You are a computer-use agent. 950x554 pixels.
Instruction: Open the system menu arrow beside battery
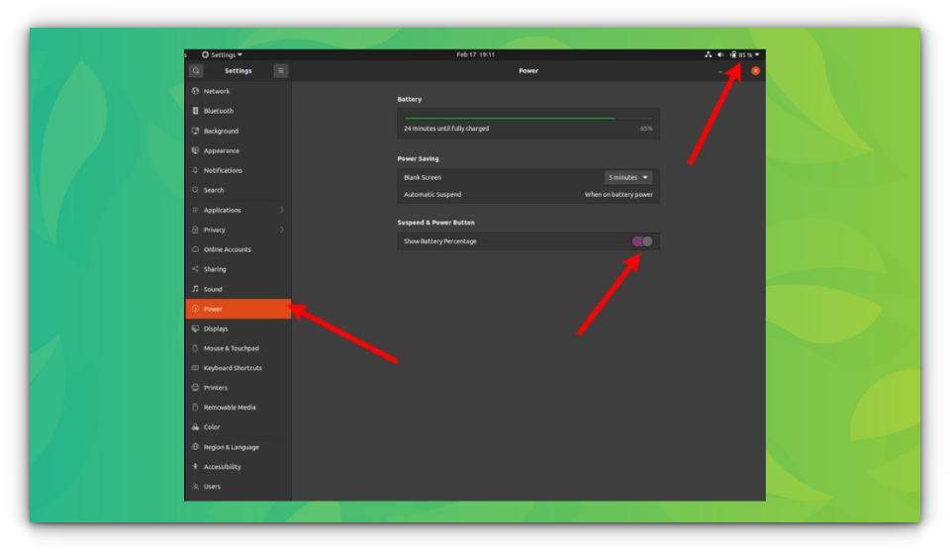[x=757, y=54]
